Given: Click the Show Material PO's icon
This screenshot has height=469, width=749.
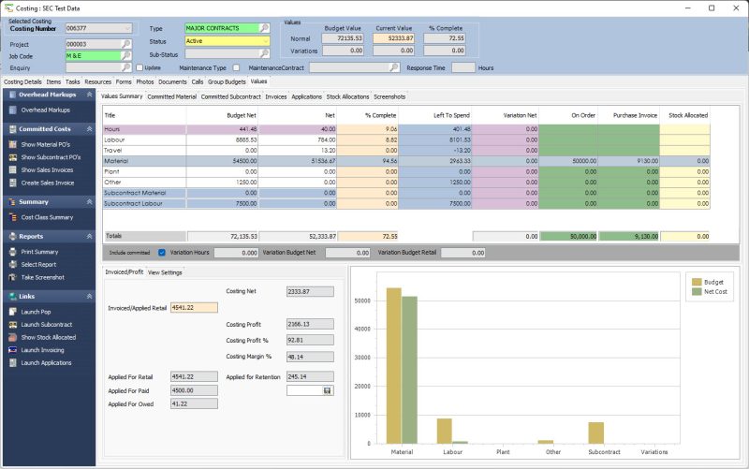Looking at the screenshot, I should coord(11,144).
